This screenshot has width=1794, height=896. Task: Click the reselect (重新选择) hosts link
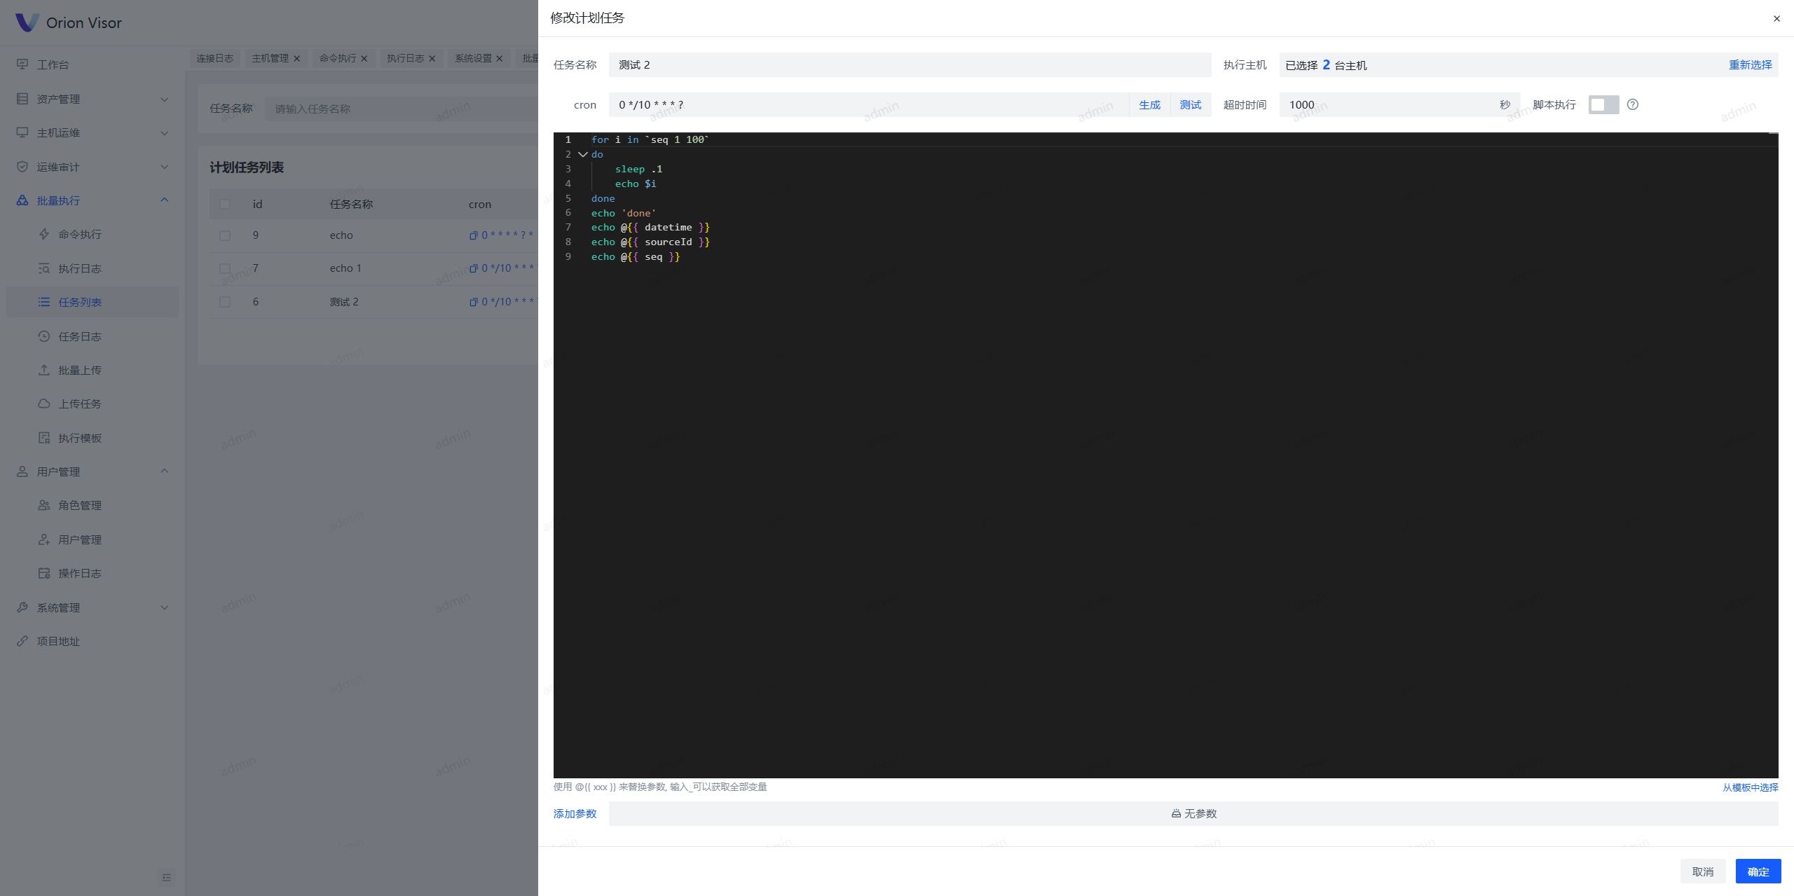1750,64
